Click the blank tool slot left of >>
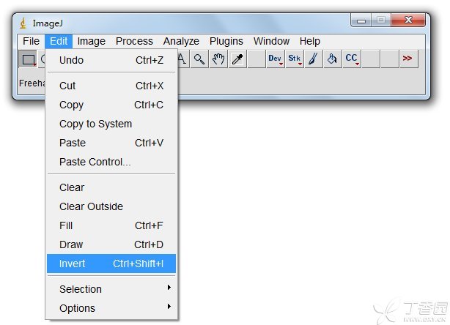This screenshot has width=450, height=325. [x=390, y=59]
